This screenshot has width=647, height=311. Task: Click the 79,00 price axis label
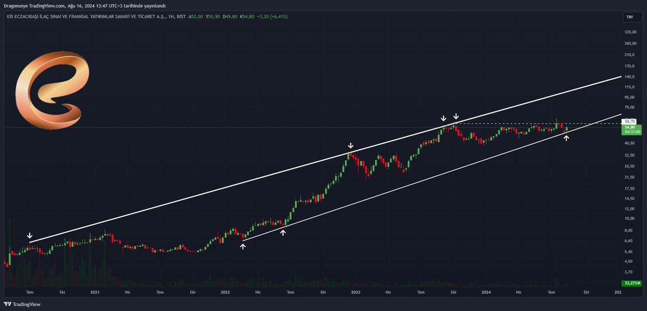(x=629, y=107)
